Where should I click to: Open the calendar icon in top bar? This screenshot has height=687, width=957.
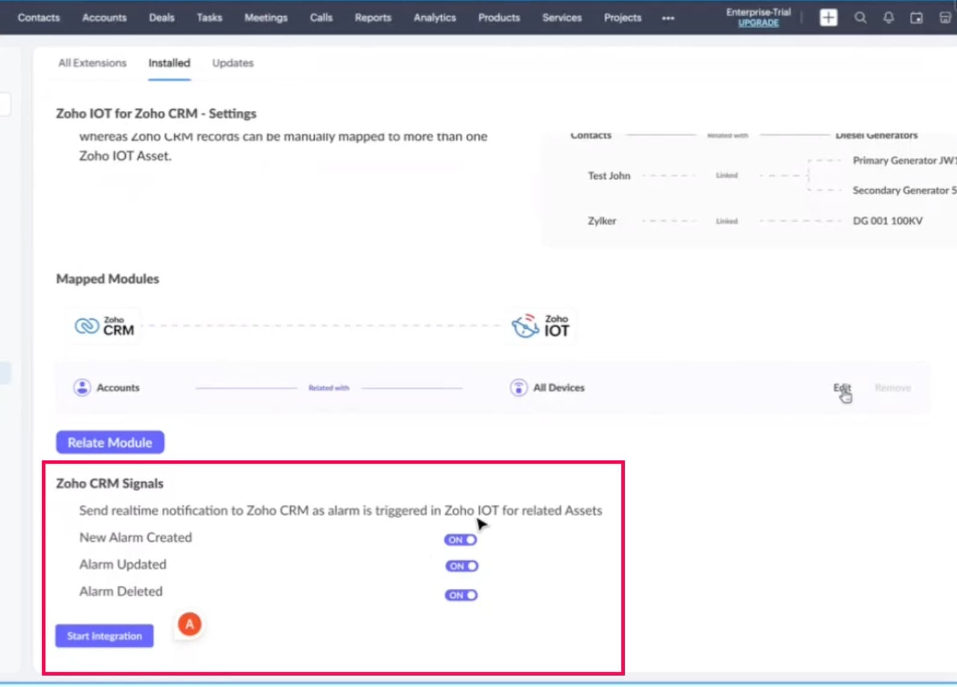(917, 18)
